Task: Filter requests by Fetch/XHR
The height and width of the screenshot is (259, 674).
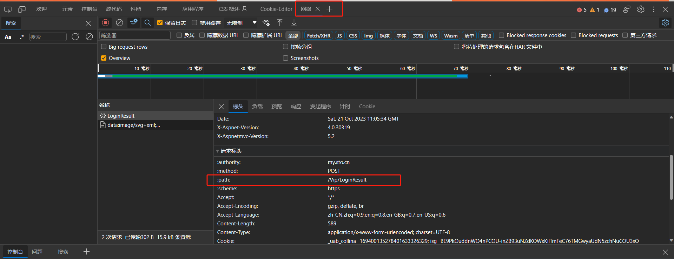Action: (x=319, y=36)
